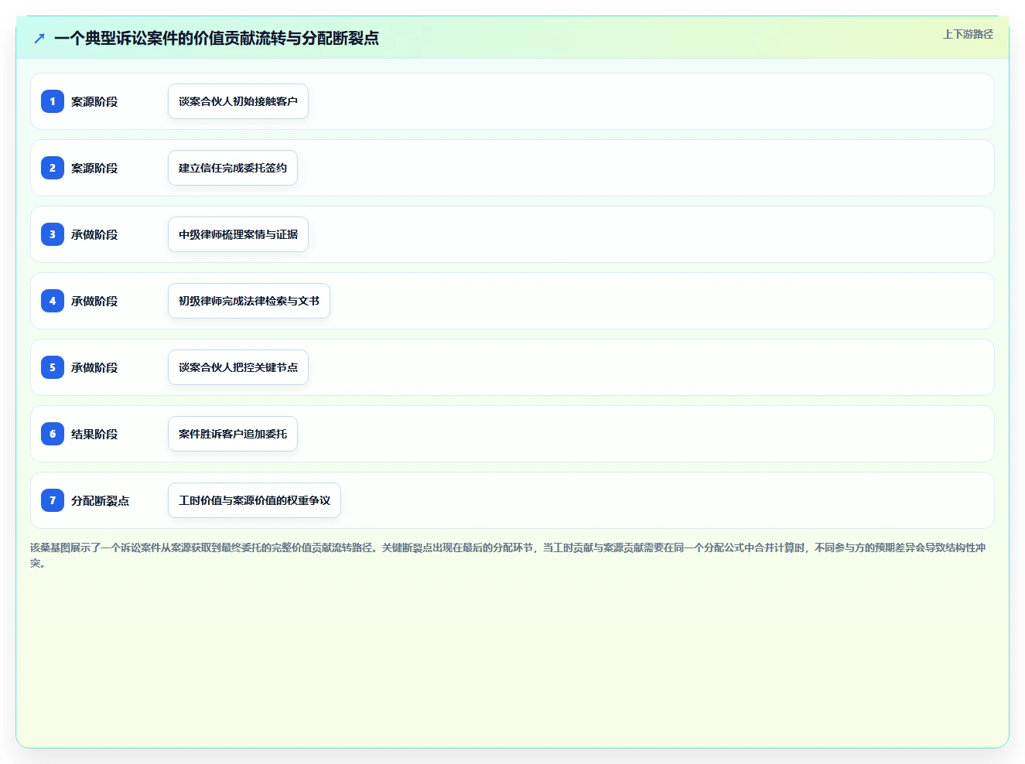Open the 谈案合伙人初始接触客户 node
The image size is (1025, 764).
tap(238, 101)
